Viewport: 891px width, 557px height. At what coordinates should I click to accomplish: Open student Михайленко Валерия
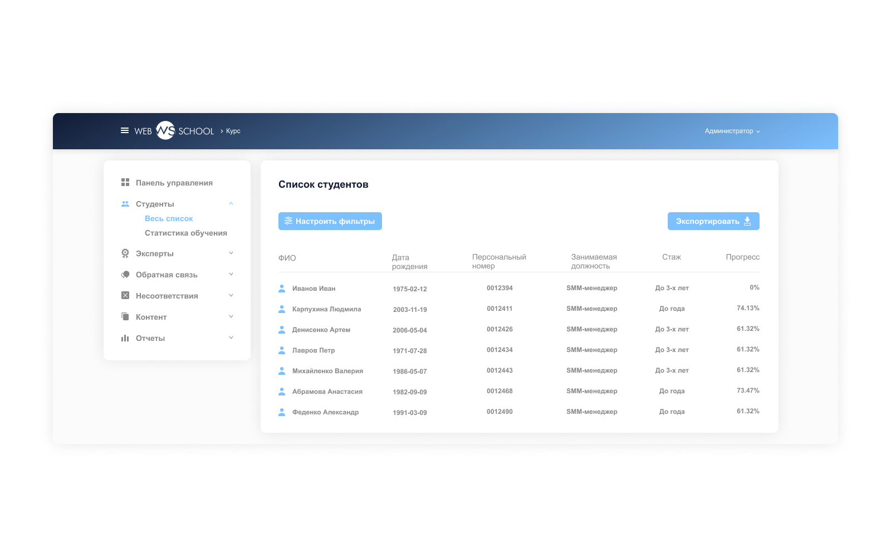(x=328, y=371)
